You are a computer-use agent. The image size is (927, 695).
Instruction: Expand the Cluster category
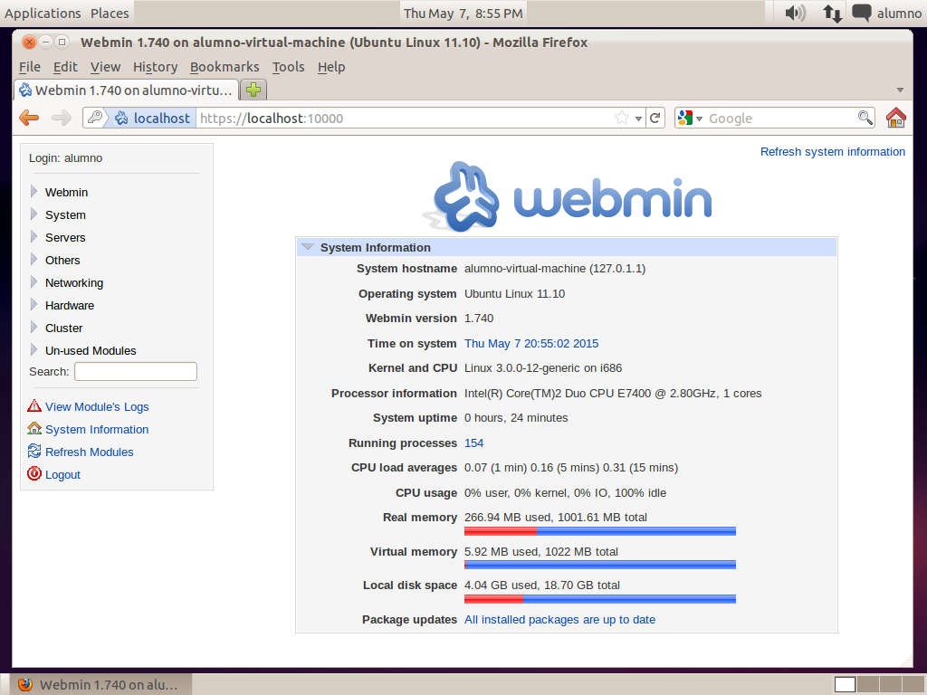click(x=33, y=327)
